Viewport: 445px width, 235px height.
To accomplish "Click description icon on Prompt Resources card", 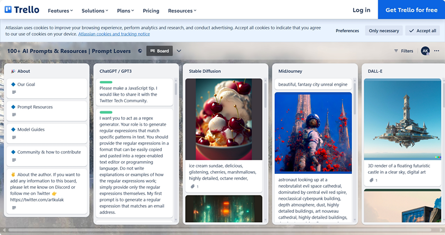I will click(x=14, y=115).
